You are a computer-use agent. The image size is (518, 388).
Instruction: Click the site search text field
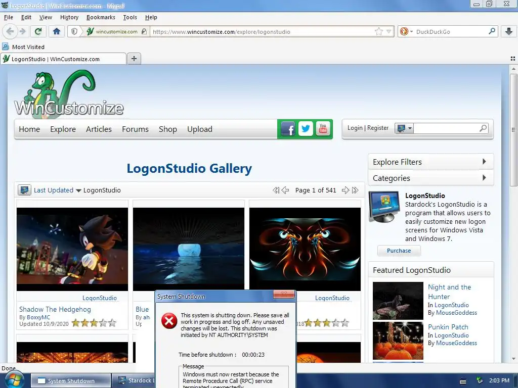tap(445, 128)
